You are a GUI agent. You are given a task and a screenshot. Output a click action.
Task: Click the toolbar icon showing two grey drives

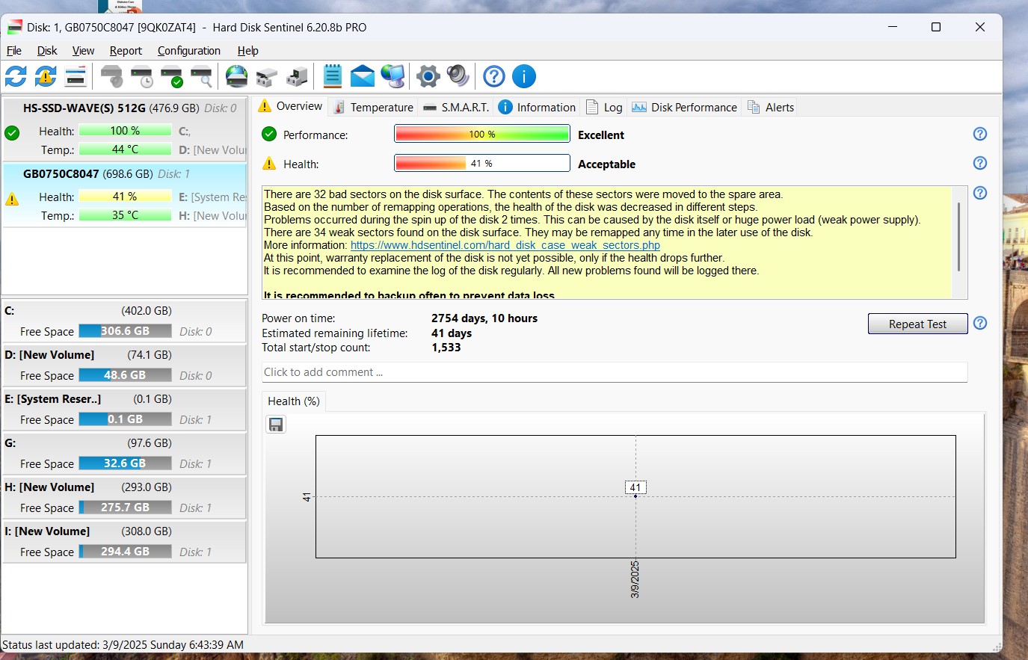click(x=267, y=76)
